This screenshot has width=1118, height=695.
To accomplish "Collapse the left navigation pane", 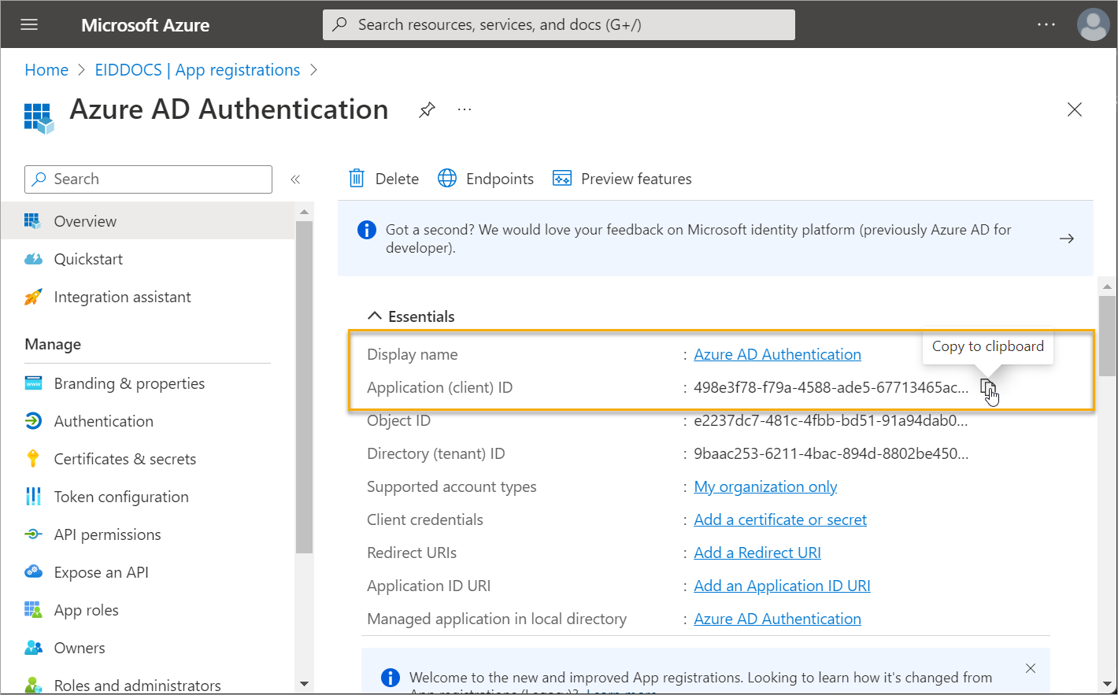I will (x=295, y=179).
